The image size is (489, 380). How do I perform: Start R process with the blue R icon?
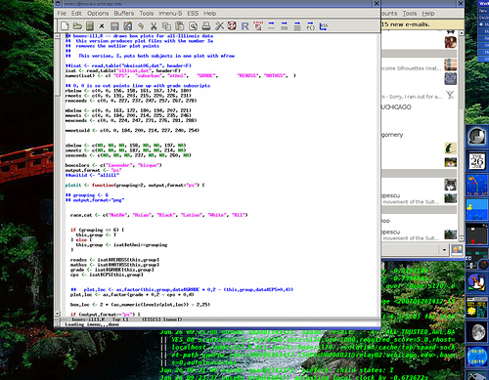coord(244,26)
